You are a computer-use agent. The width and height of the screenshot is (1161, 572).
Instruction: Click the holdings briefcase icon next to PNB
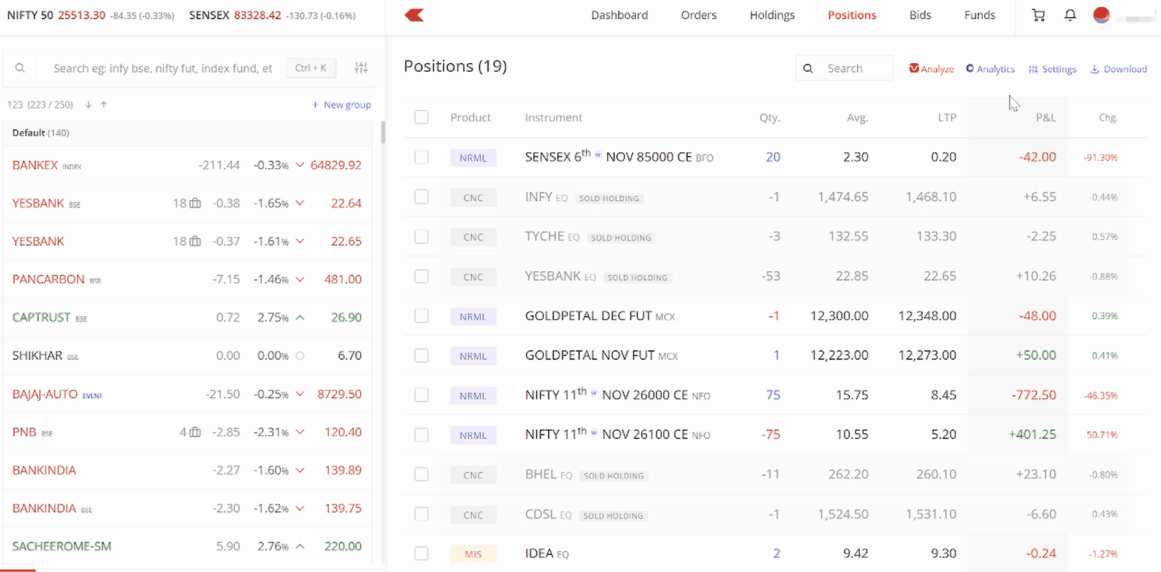(x=195, y=432)
